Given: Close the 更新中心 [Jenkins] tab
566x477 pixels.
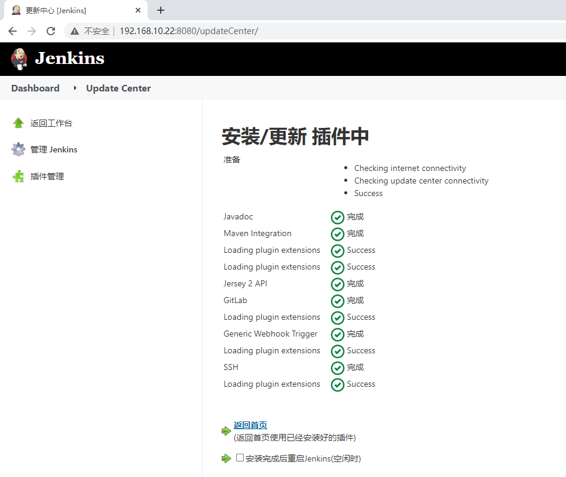Looking at the screenshot, I should pyautogui.click(x=138, y=11).
